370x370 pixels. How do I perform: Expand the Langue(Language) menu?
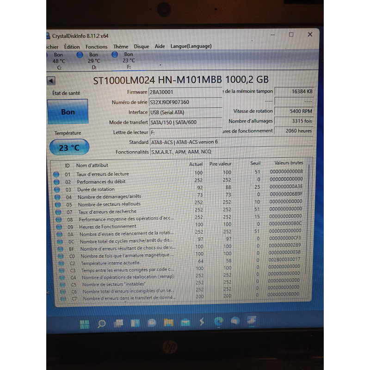191,46
